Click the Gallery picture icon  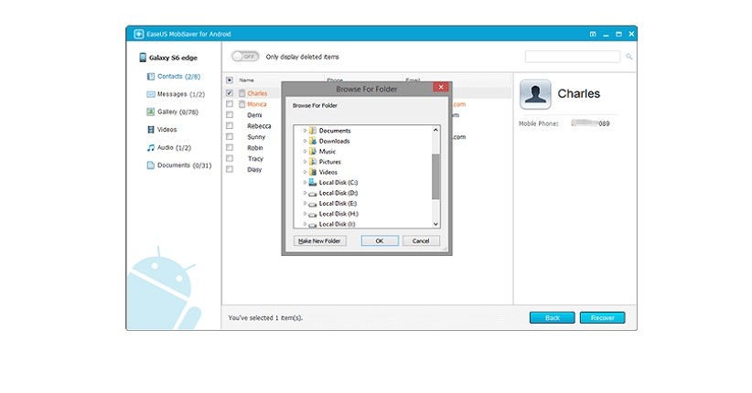(151, 112)
